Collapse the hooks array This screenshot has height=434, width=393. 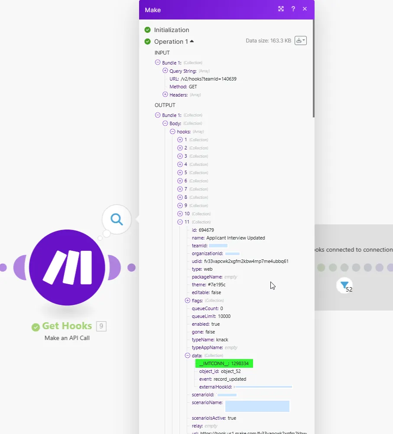pos(172,132)
